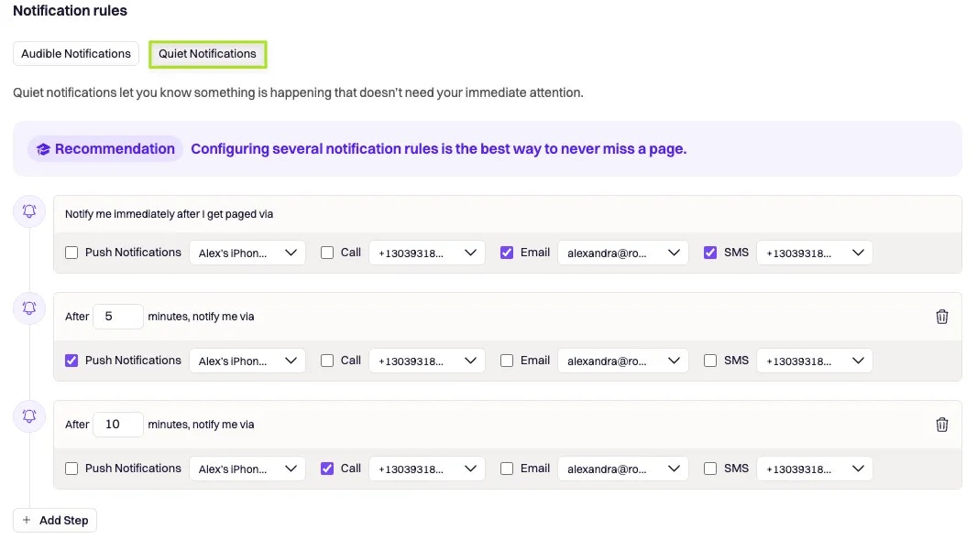Screen dimensions: 977x539
Task: Switch to Audible Notifications tab
Action: (x=76, y=53)
